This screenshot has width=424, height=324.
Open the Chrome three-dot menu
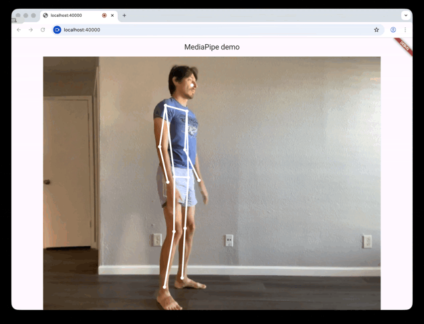tap(405, 29)
